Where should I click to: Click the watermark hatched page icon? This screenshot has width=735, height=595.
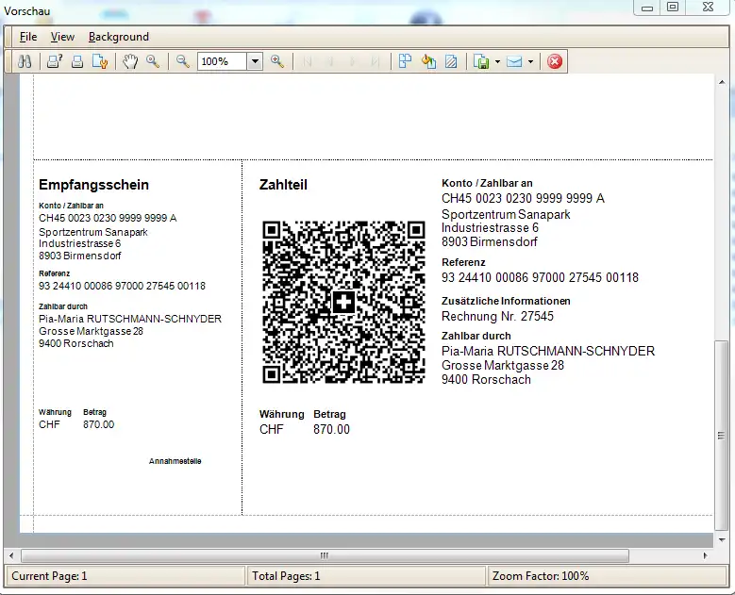tap(451, 61)
